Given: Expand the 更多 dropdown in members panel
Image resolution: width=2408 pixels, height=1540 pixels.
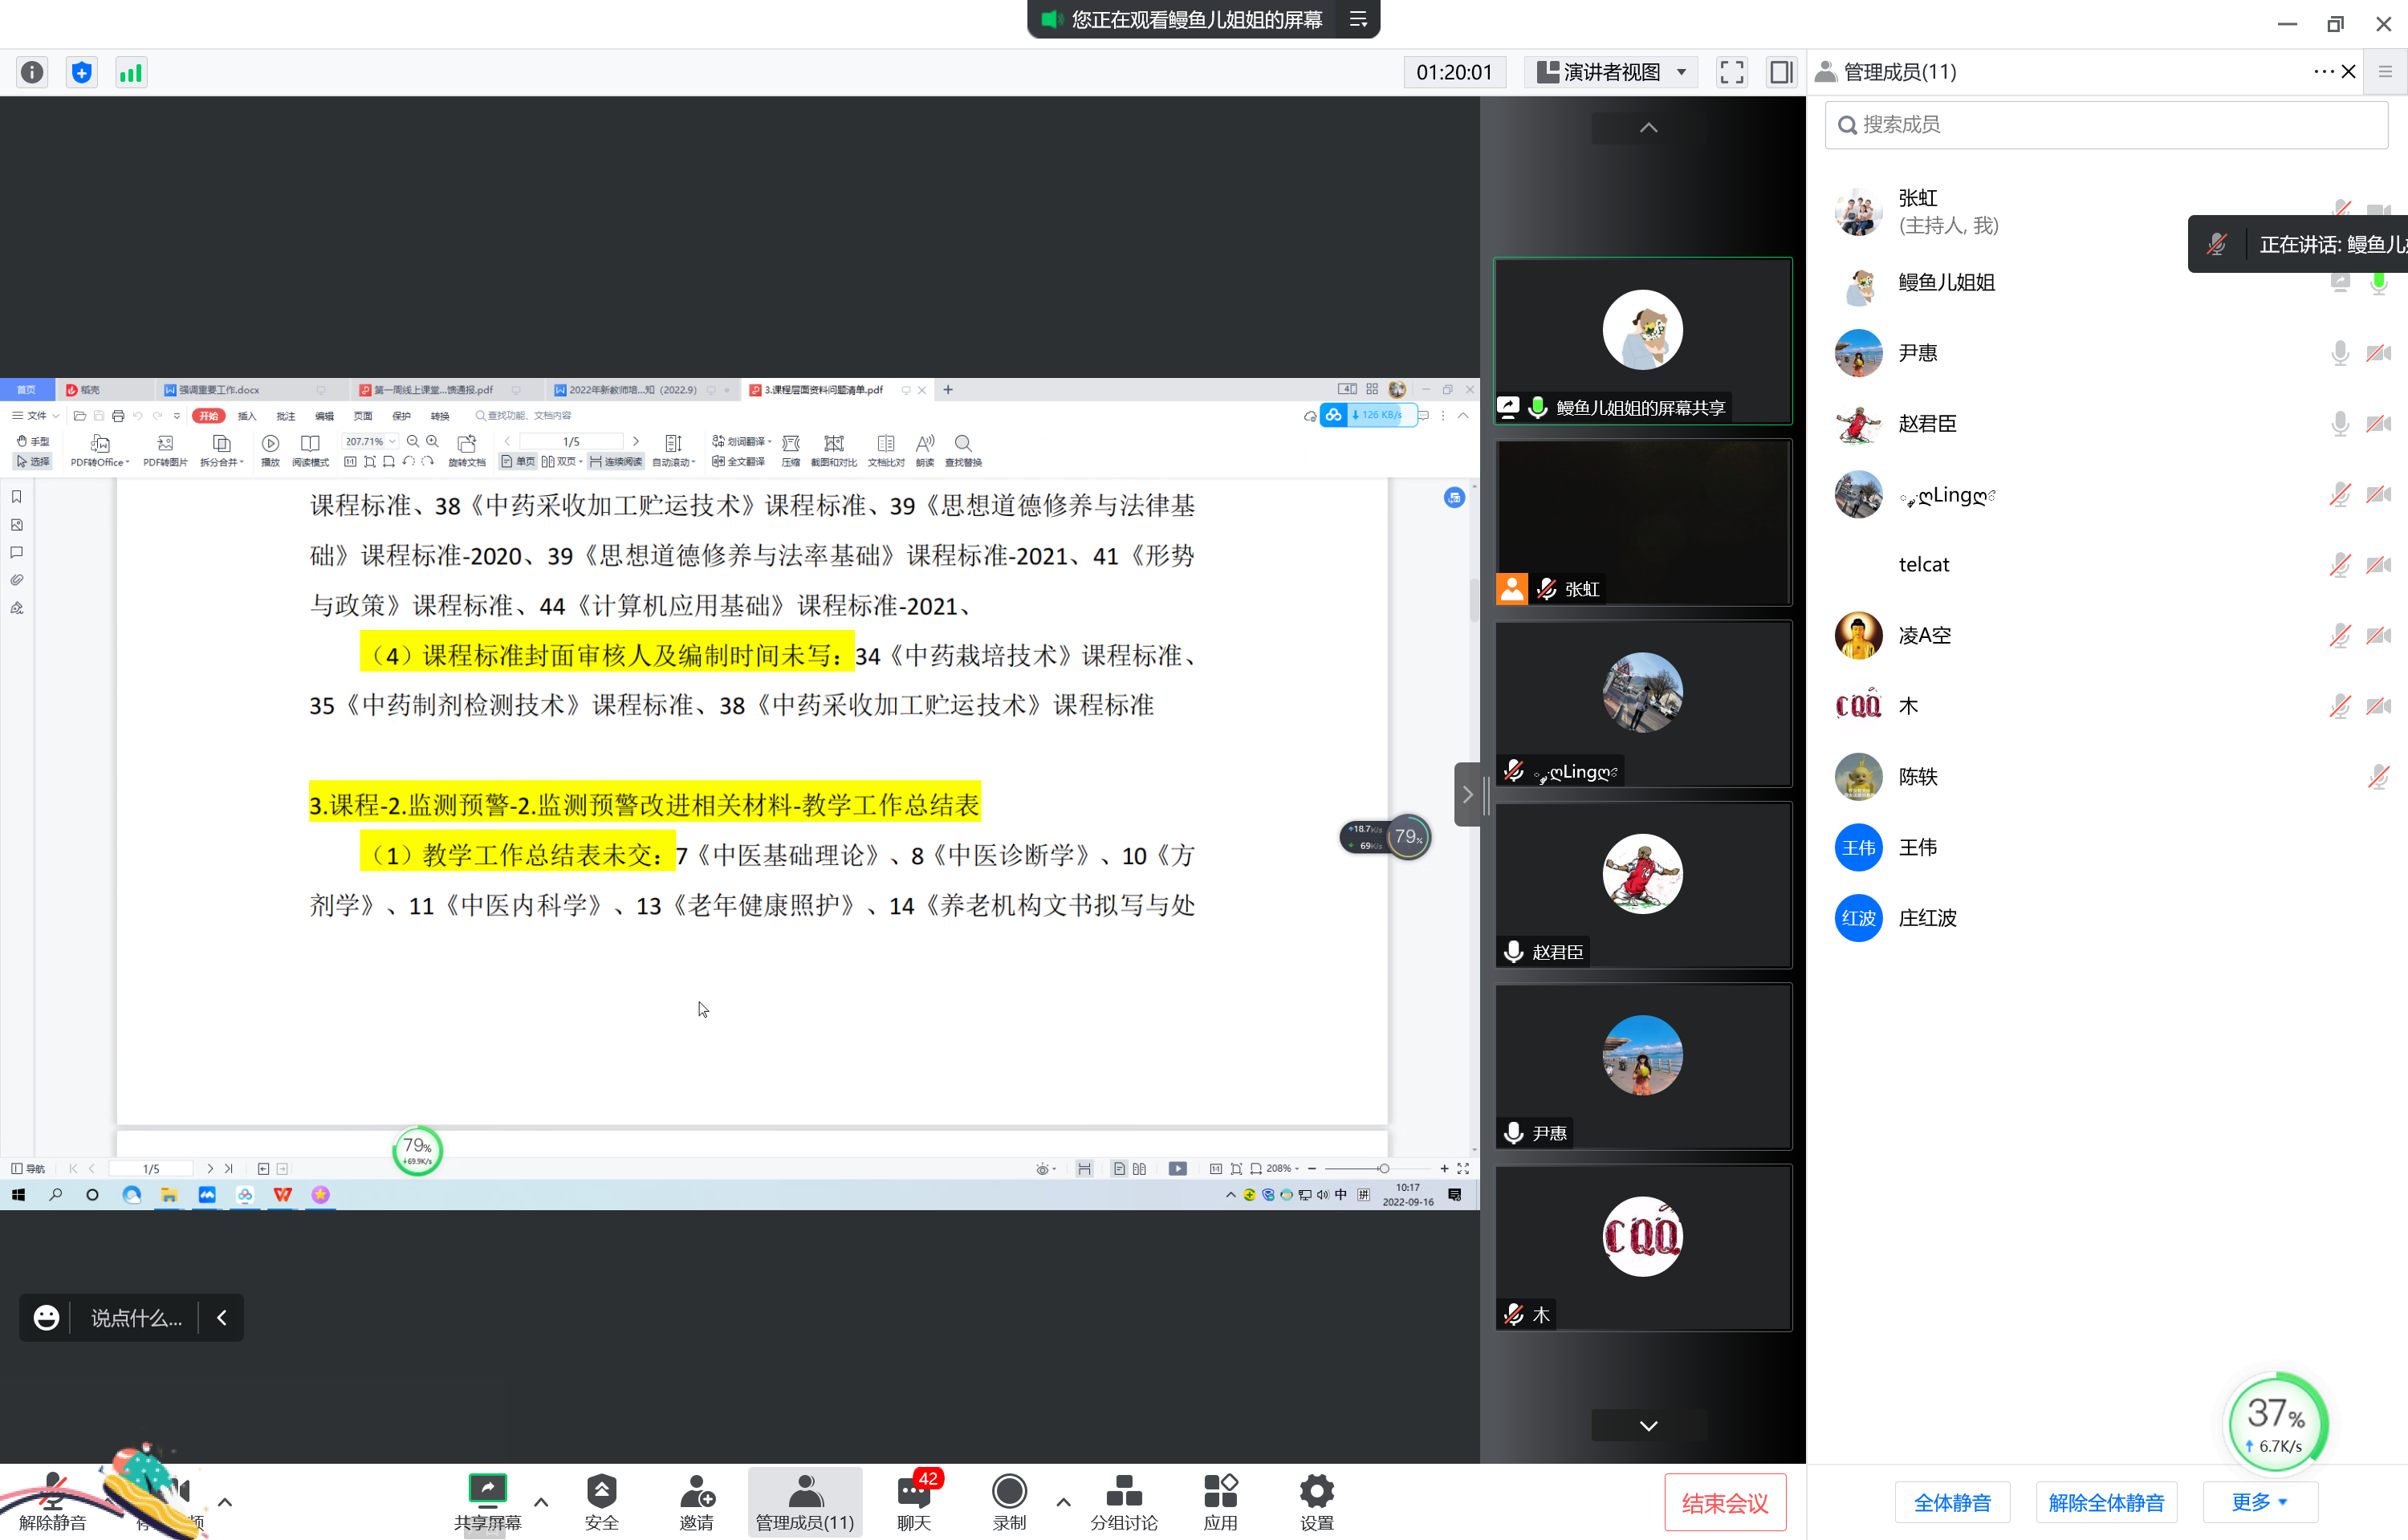Looking at the screenshot, I should [2259, 1501].
